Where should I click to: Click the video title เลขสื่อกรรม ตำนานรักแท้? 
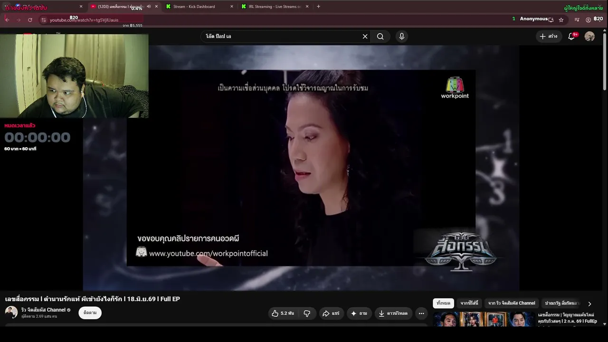(93, 299)
